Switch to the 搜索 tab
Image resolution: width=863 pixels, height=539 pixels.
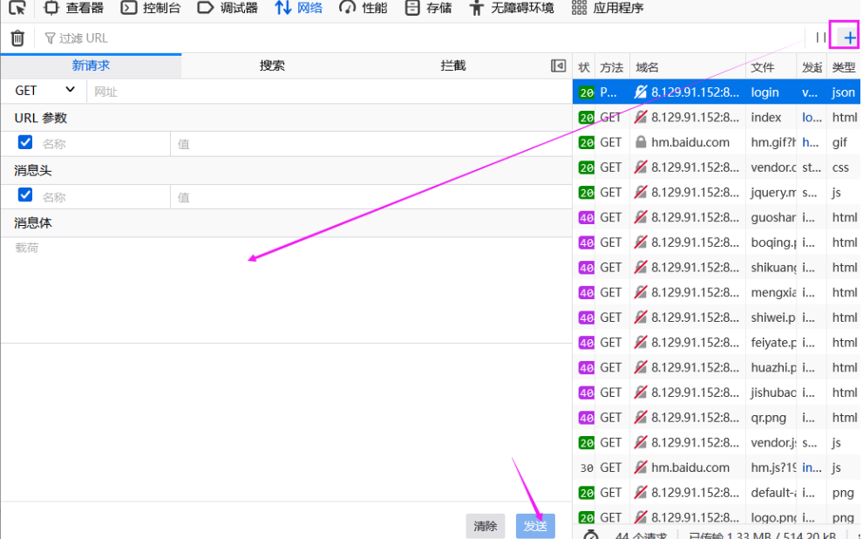click(272, 66)
